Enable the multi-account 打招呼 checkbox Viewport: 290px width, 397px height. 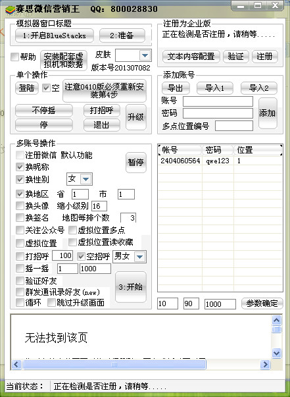point(20,256)
